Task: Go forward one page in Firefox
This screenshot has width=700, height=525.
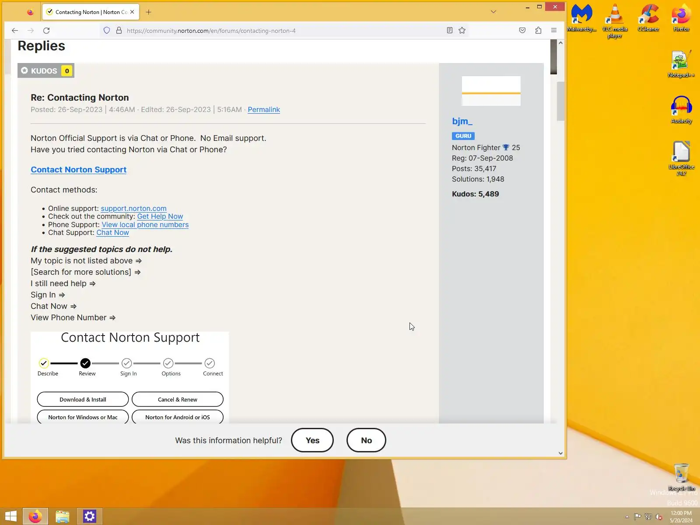Action: coord(31,31)
